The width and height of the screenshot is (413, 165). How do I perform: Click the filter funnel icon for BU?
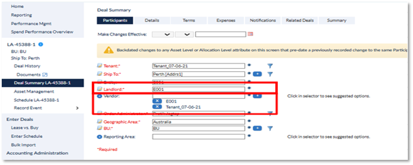[270, 128]
